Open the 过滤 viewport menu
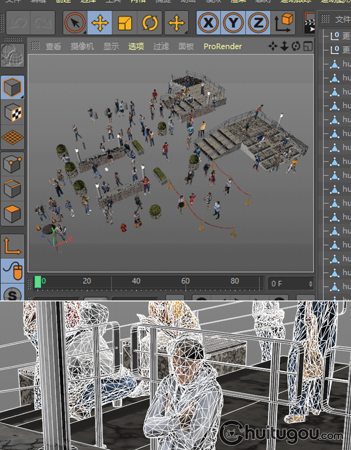 [161, 46]
